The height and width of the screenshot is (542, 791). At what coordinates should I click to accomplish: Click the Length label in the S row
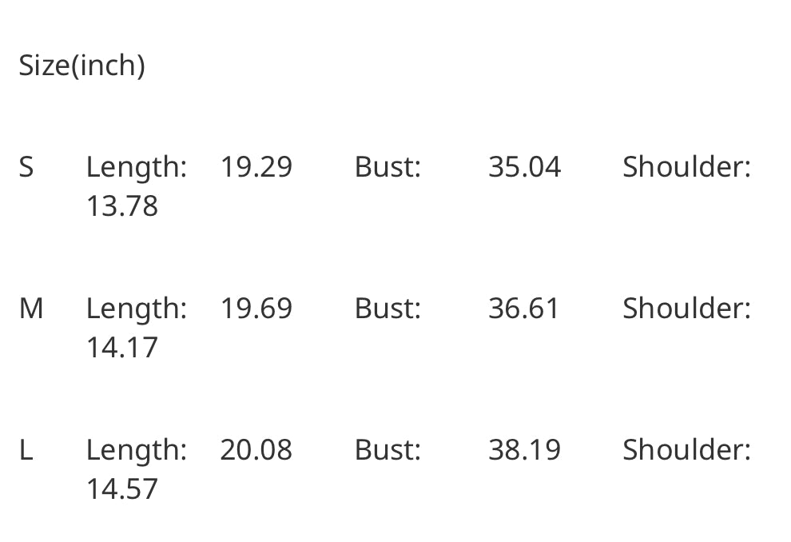[136, 167]
